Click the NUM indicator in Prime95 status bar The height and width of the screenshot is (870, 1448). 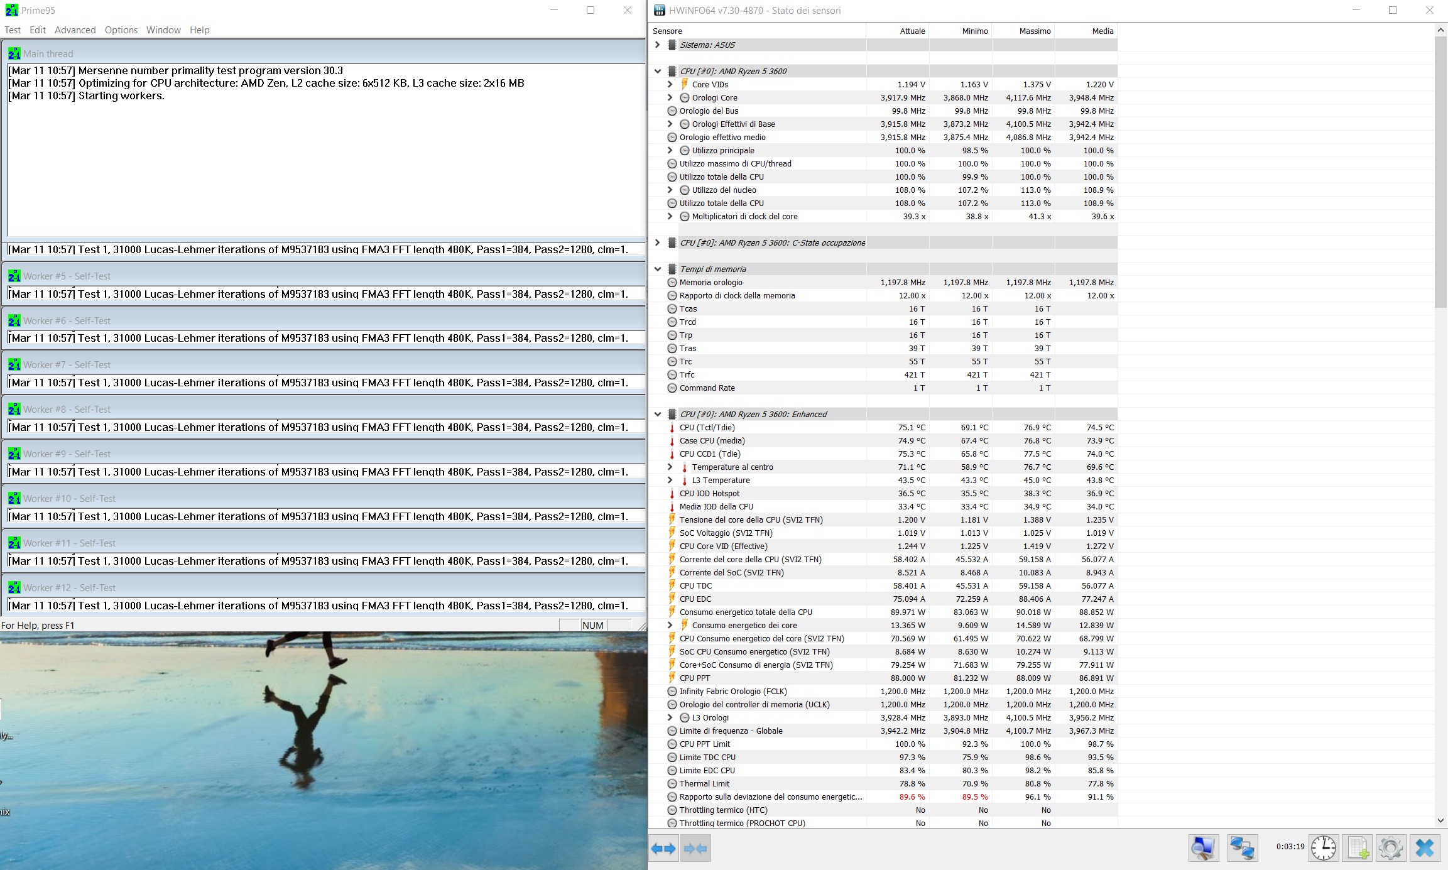[x=592, y=626]
